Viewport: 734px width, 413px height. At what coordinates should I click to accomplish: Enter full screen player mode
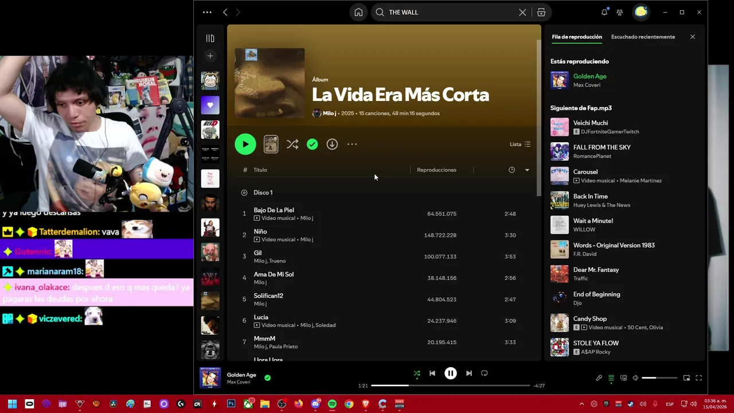click(x=698, y=378)
